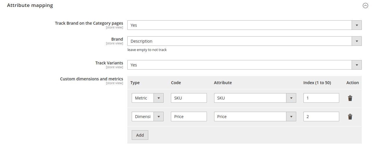Click index field containing 2
Viewport: 374px width, 150px height.
point(321,117)
